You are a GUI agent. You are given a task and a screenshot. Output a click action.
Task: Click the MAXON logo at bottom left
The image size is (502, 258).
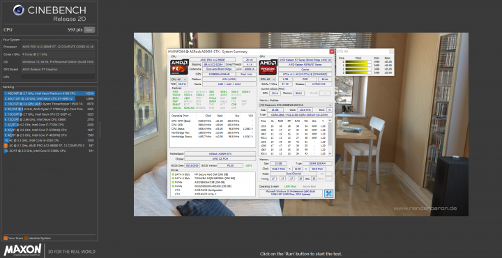pos(22,250)
